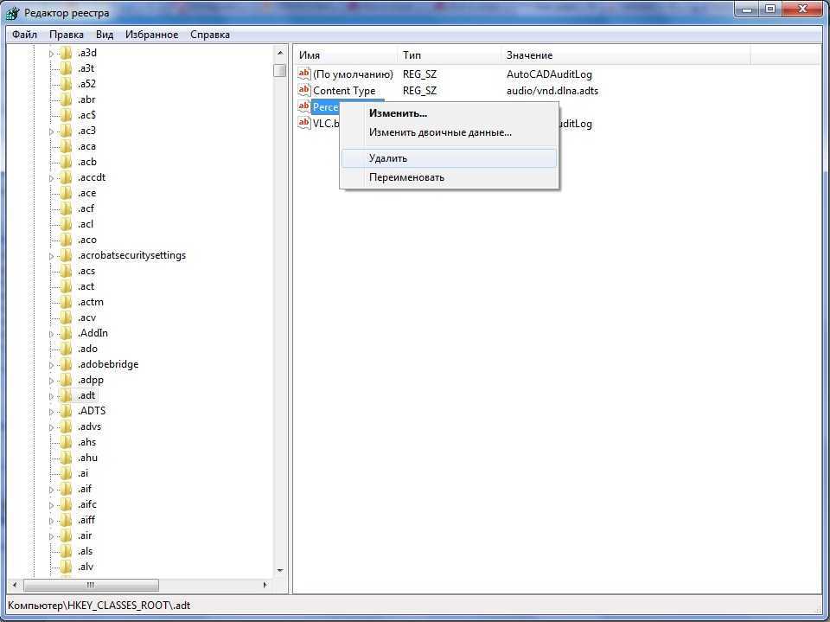Click the folder icon of .aco key
Screen dimensions: 830x622
click(67, 240)
